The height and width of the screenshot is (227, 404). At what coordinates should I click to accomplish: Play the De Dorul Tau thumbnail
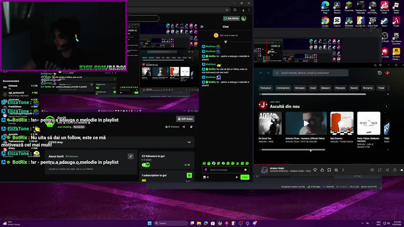coord(270,123)
